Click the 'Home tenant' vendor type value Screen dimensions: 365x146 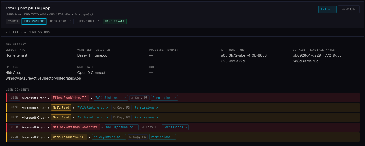[x=16, y=55]
